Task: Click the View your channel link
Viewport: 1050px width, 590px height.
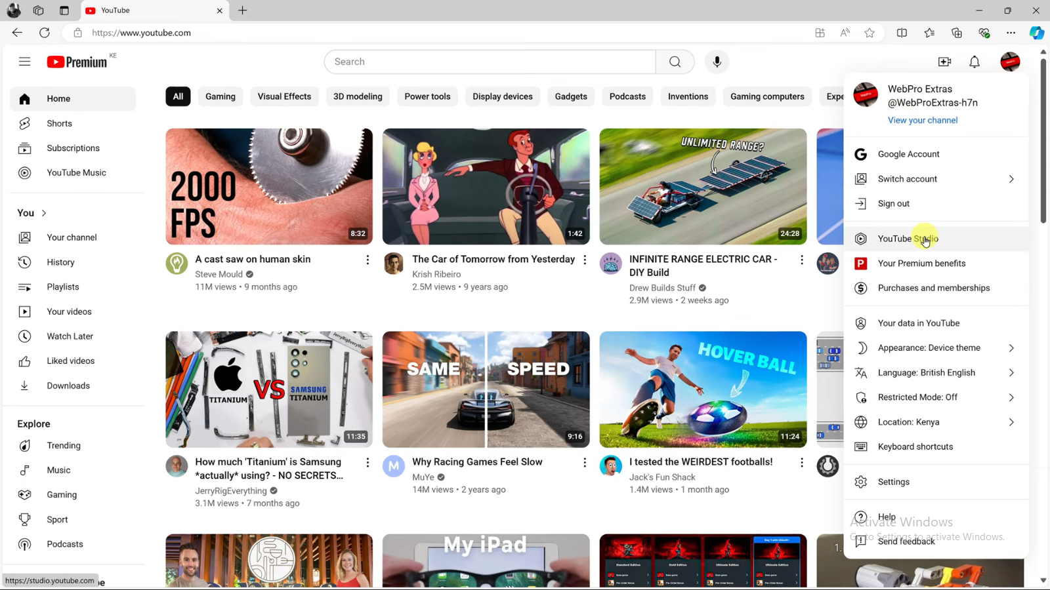Action: tap(922, 121)
